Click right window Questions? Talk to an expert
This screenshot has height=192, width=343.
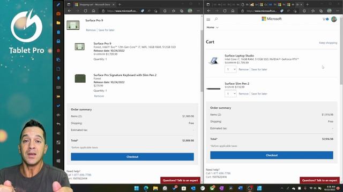pyautogui.click(x=319, y=180)
